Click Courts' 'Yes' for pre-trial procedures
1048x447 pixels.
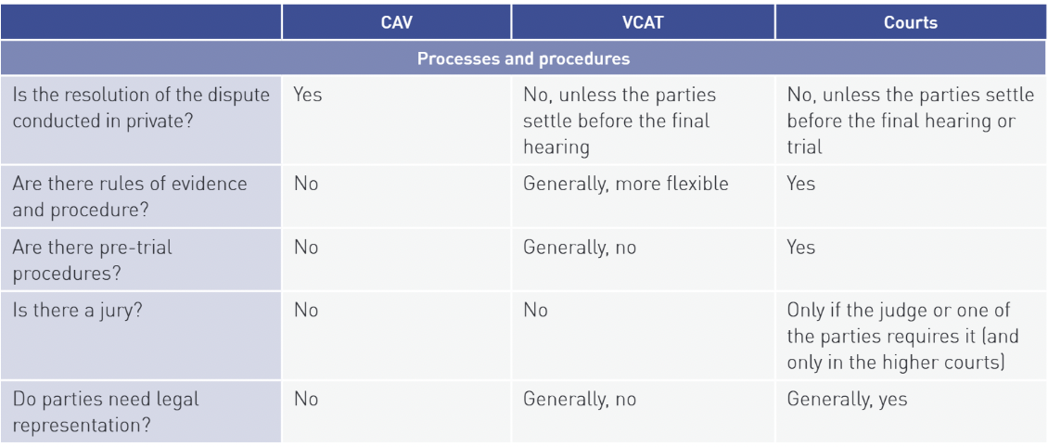[801, 248]
